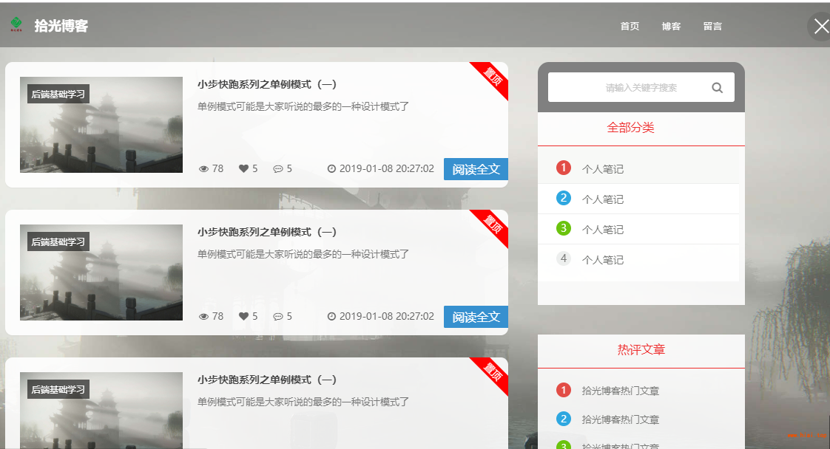Click the 后端基础学习 tag on the bottom article

tap(58, 389)
